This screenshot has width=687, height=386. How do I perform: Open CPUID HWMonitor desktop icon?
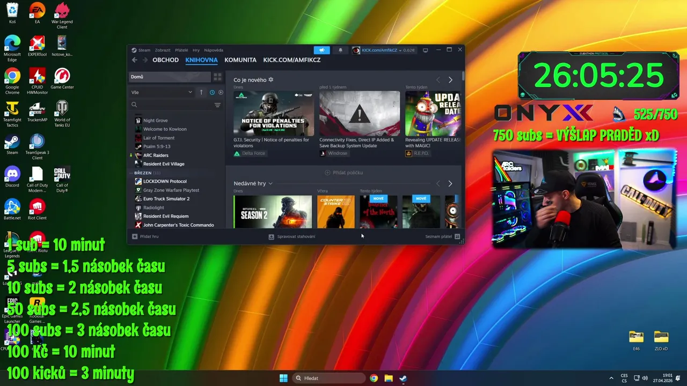[37, 81]
